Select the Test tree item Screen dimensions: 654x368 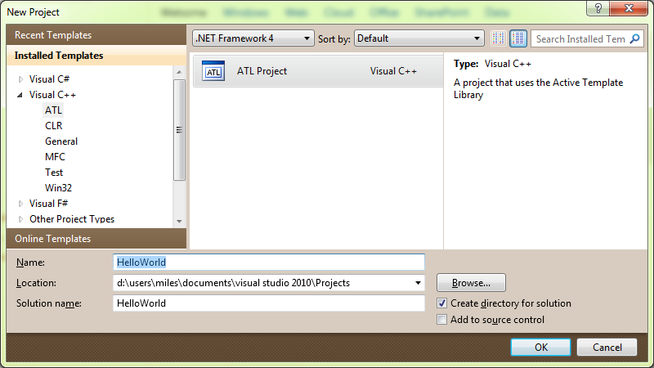coord(54,173)
